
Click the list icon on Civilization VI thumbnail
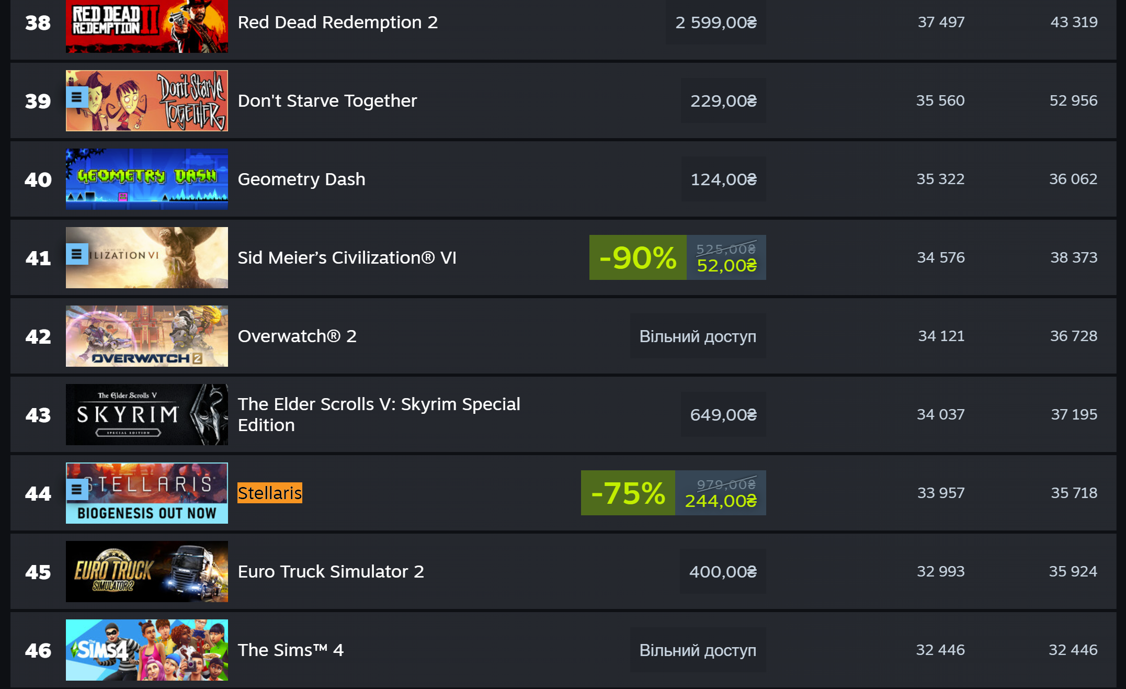click(x=77, y=254)
